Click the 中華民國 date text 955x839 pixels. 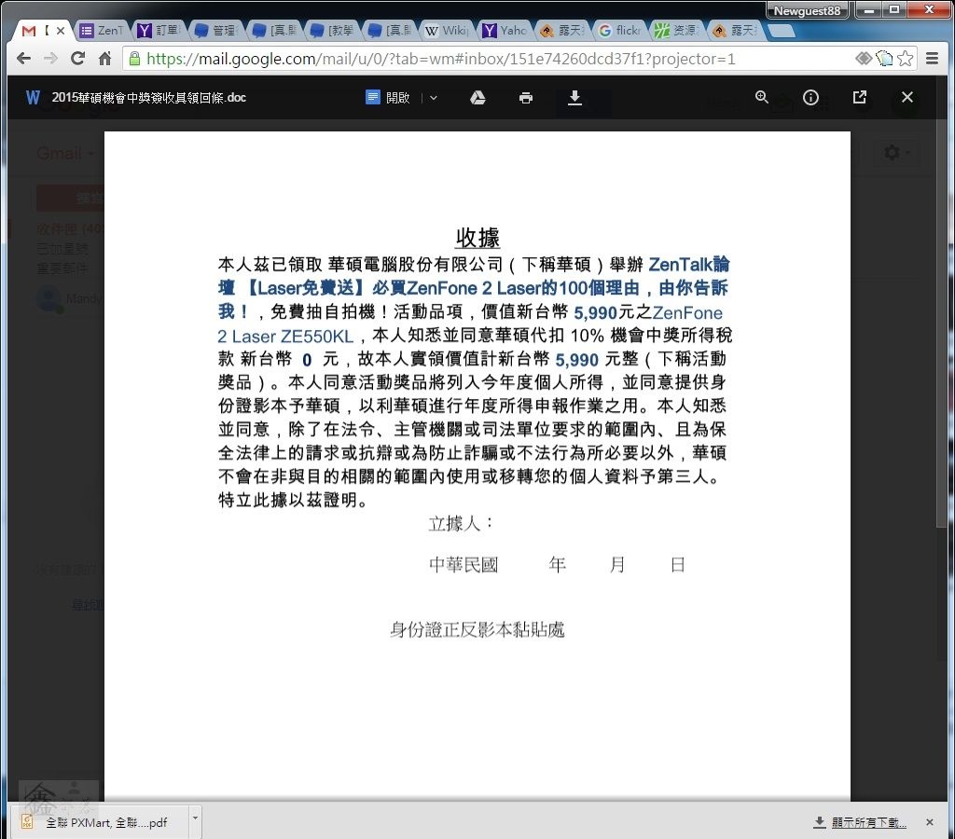click(x=464, y=565)
